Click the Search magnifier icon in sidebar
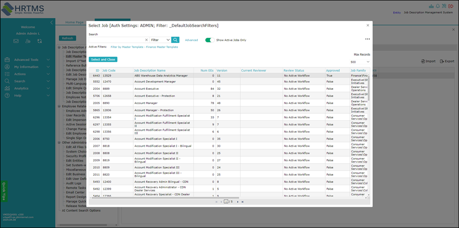The width and height of the screenshot is (459, 228). point(7,81)
